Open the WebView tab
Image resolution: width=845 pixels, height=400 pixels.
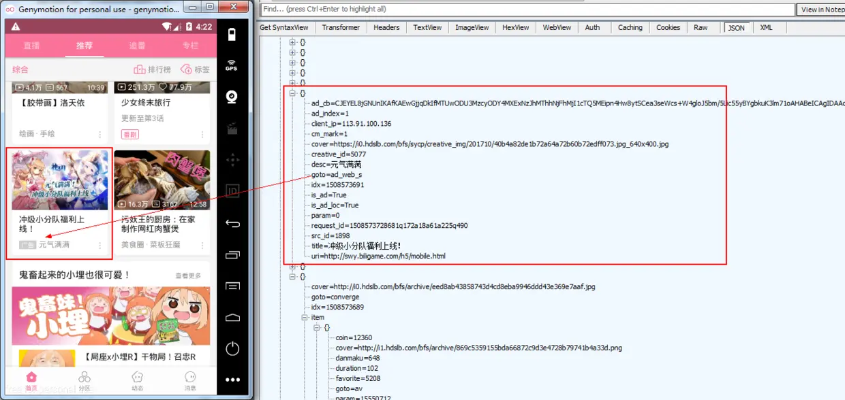click(557, 28)
